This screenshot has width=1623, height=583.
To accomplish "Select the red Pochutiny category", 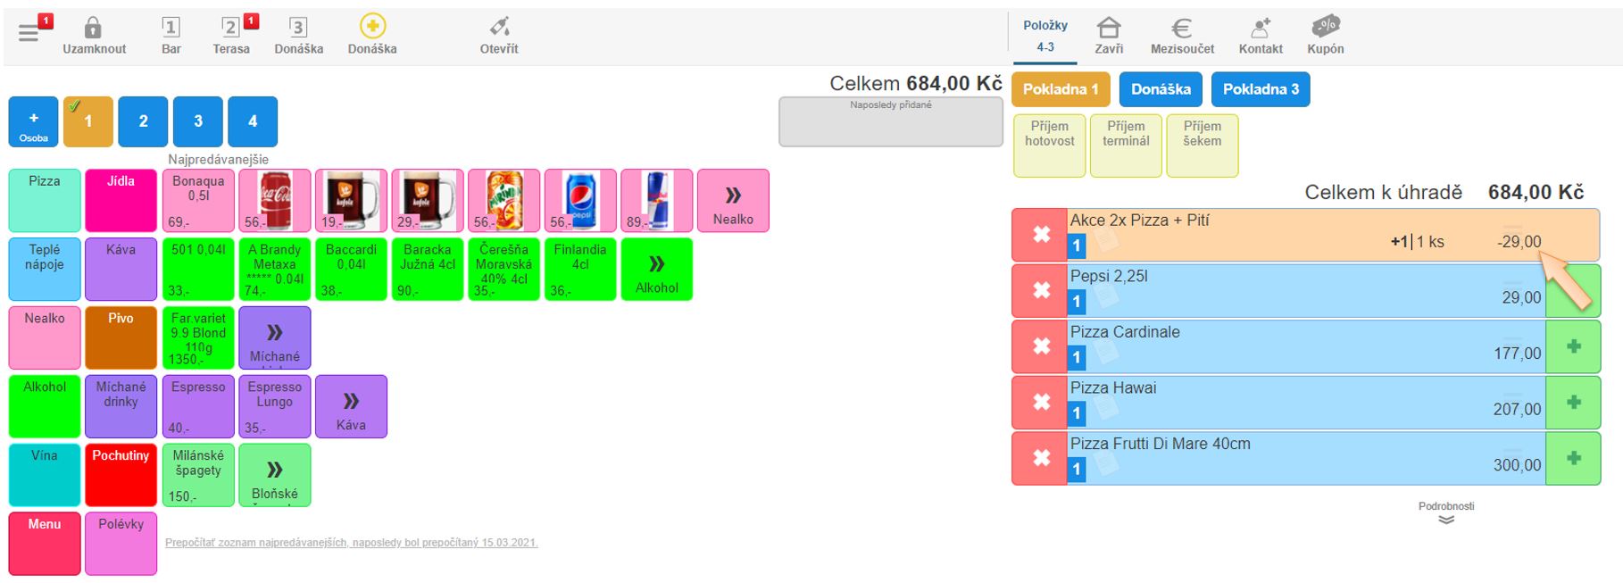I will pos(121,475).
